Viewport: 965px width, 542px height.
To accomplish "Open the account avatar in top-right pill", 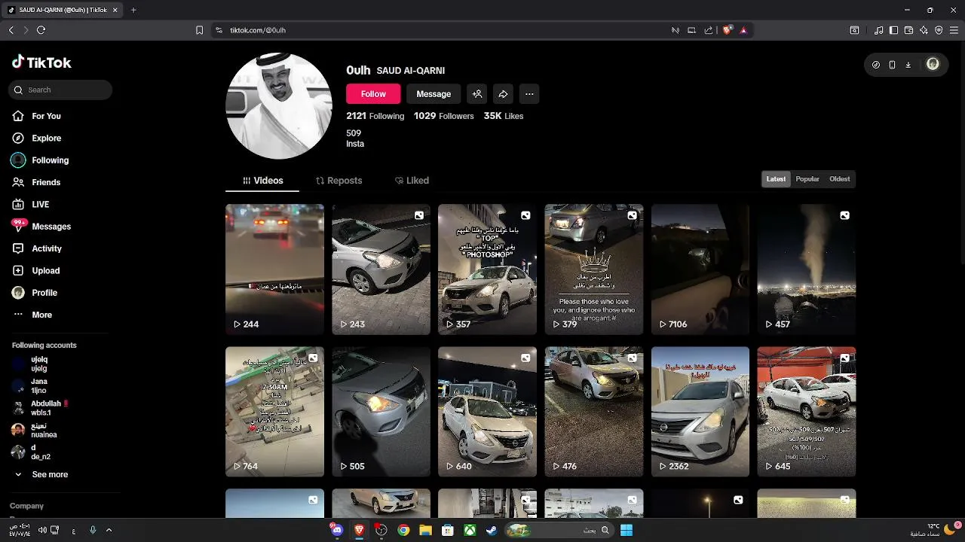I will [x=933, y=64].
